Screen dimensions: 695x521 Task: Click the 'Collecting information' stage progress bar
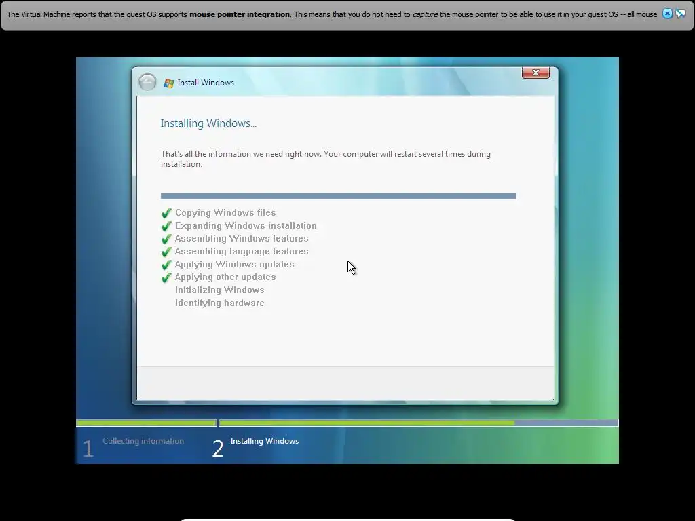(x=147, y=423)
